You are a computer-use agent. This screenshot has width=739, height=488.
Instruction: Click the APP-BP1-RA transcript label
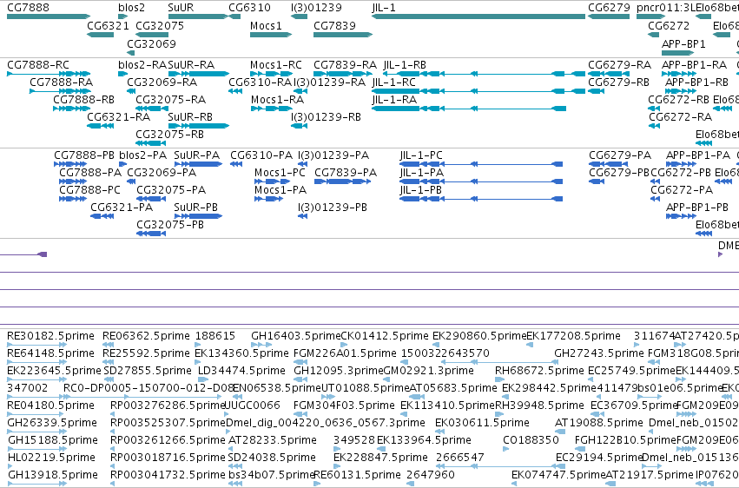point(694,64)
